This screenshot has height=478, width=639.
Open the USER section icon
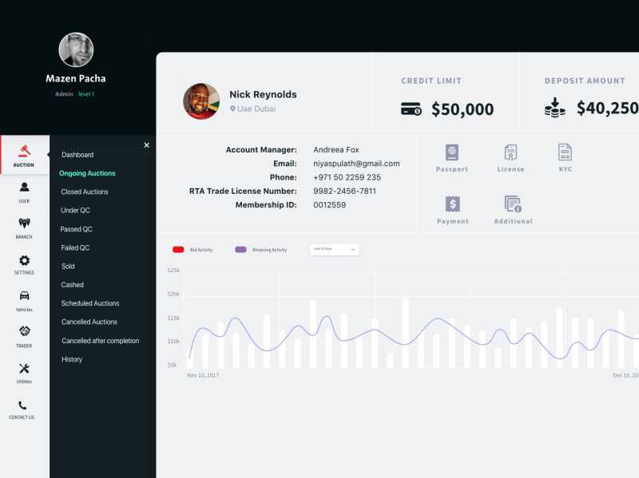tap(23, 188)
